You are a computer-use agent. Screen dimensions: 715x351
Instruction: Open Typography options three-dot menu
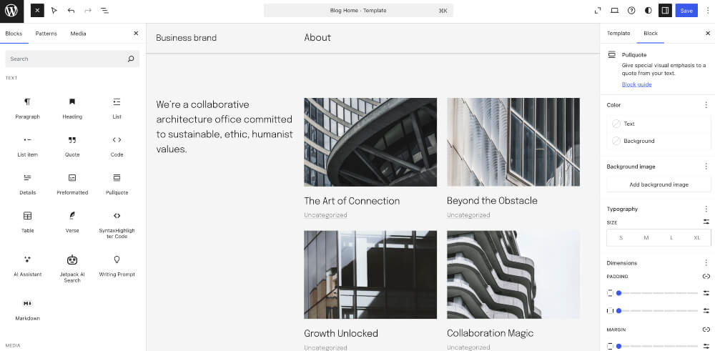pyautogui.click(x=706, y=209)
